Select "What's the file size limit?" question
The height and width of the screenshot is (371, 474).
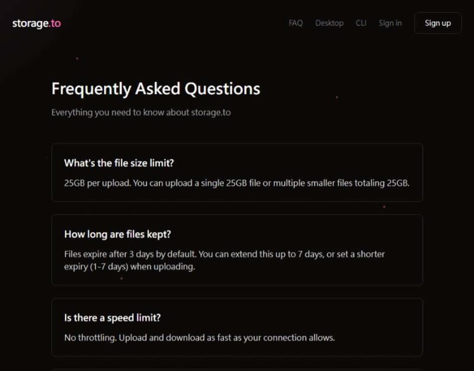[x=119, y=163]
